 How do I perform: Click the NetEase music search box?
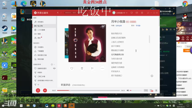click(x=77, y=13)
